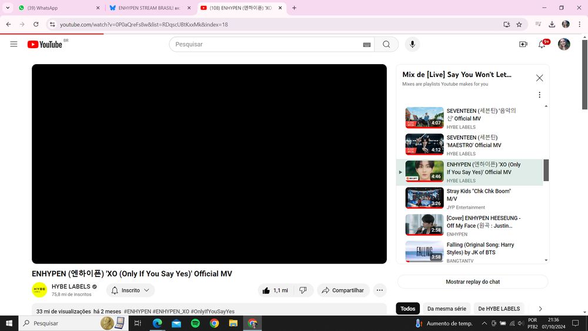Open a new browser tab
The image size is (588, 331).
[x=295, y=8]
